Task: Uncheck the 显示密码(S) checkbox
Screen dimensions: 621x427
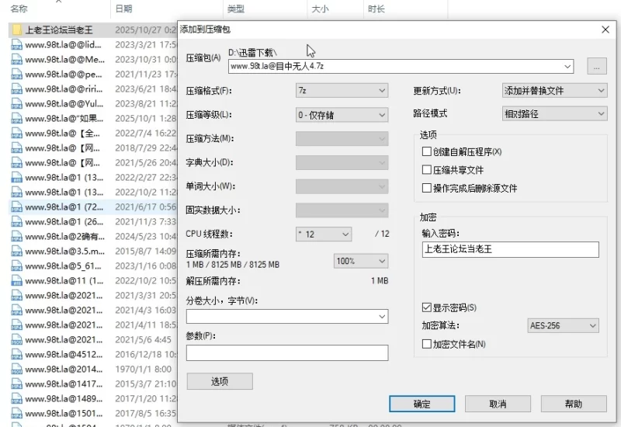Action: point(426,307)
